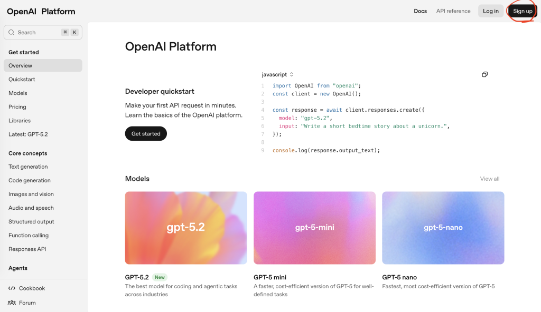Click the Cookbook code icon in sidebar
Image resolution: width=541 pixels, height=312 pixels.
coord(12,288)
